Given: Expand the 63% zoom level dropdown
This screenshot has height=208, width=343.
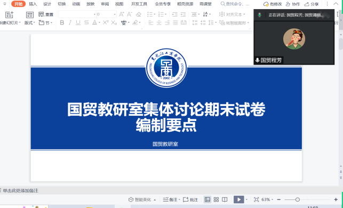Looking at the screenshot, I should coord(267,199).
